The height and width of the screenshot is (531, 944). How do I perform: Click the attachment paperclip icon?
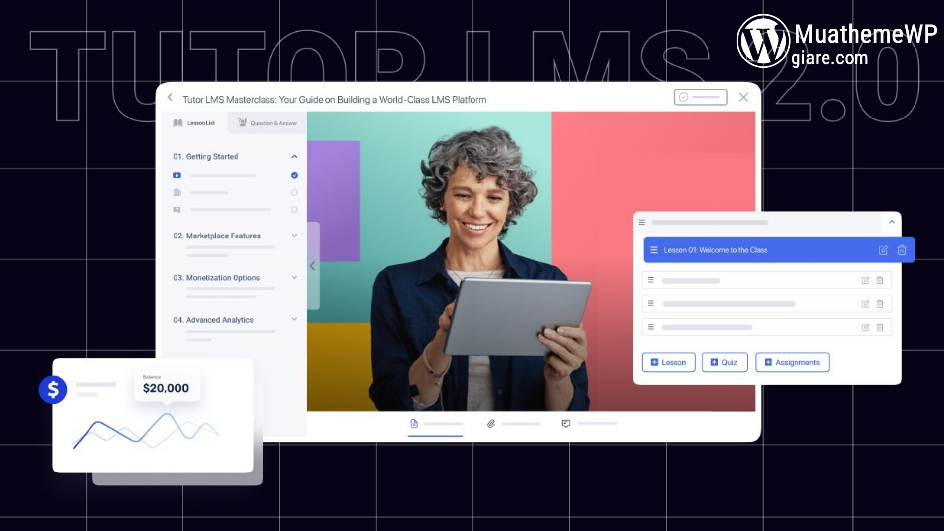click(490, 423)
